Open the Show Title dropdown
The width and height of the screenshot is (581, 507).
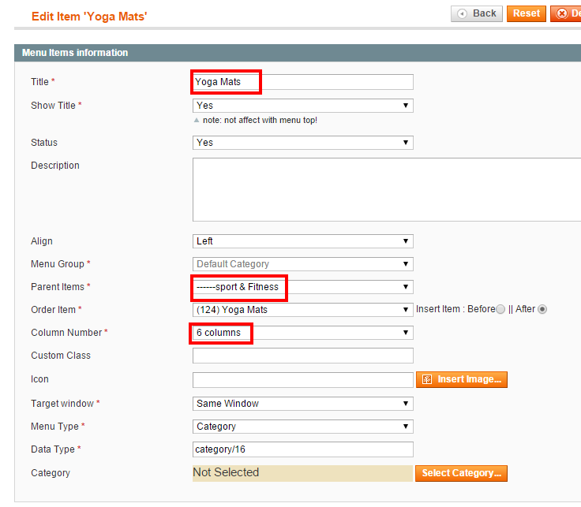coord(302,106)
